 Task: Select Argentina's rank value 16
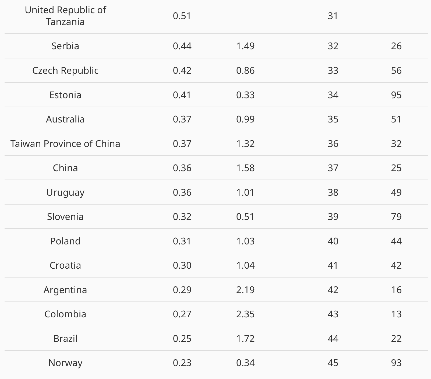396,290
